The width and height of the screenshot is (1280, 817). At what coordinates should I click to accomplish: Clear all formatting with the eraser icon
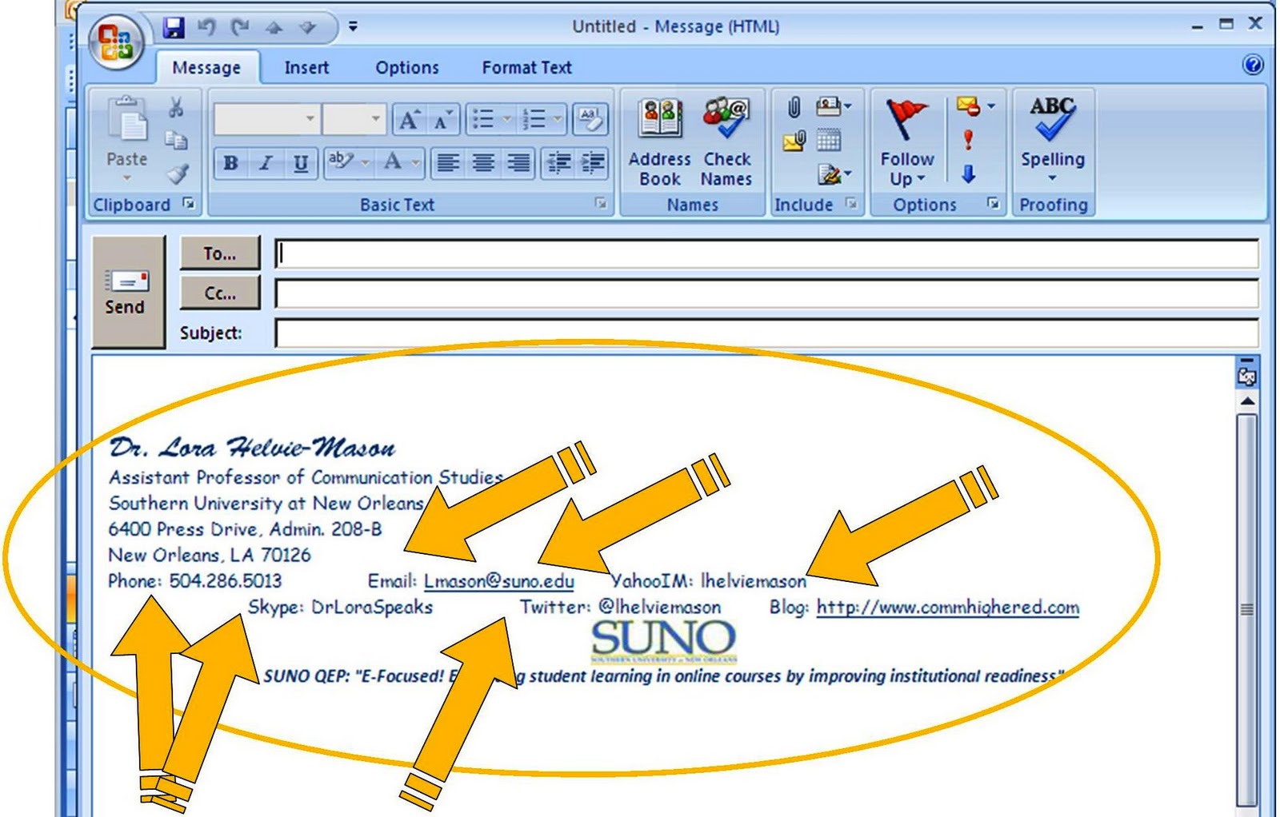[x=590, y=120]
